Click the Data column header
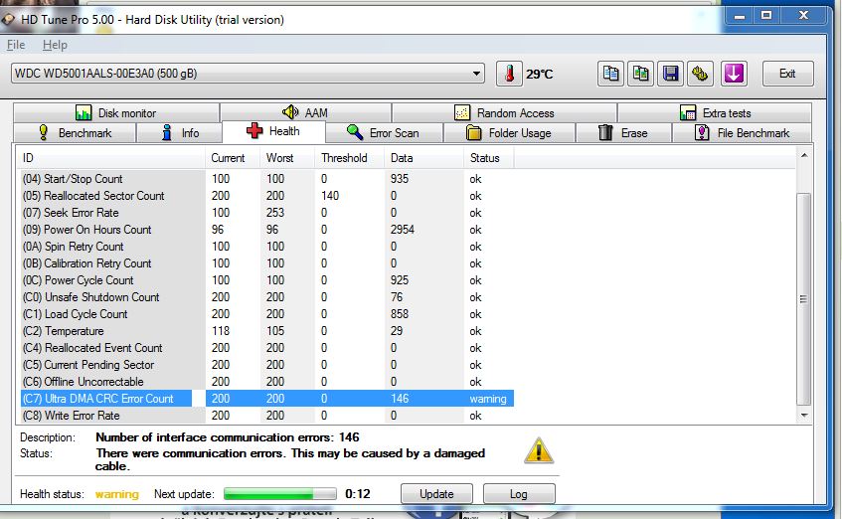The image size is (842, 519). click(423, 158)
